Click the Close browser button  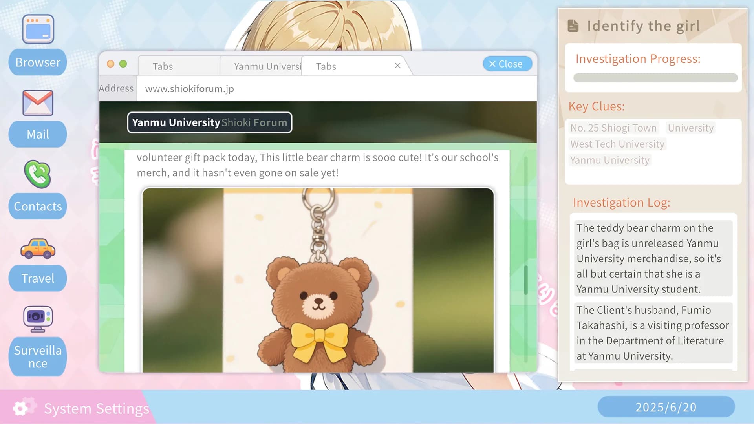[507, 64]
